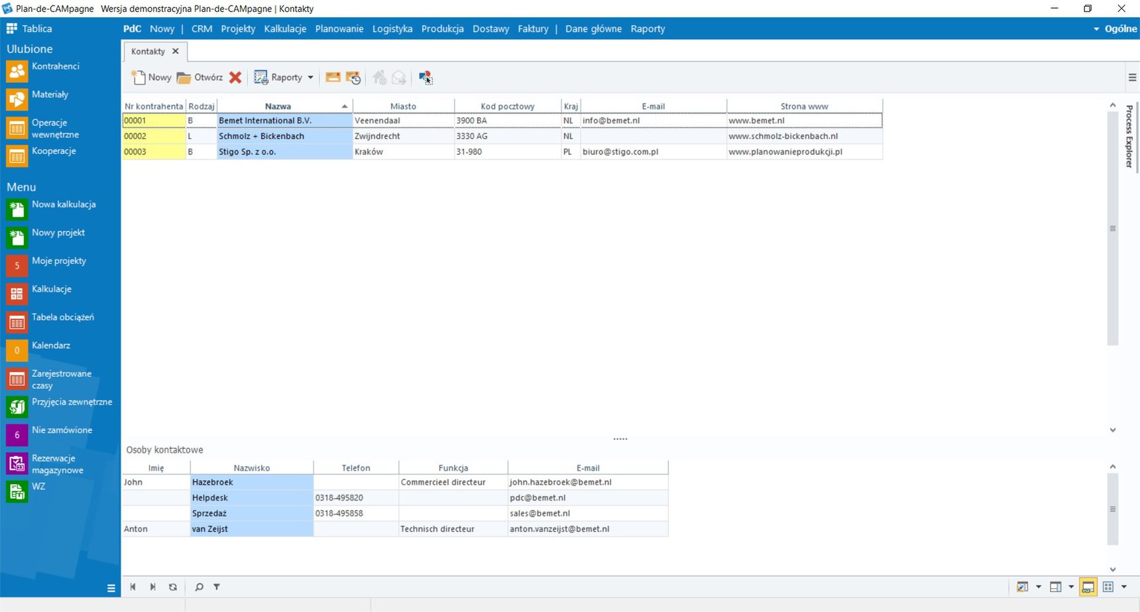Click the filter funnel icon
The width and height of the screenshot is (1140, 612).
[x=217, y=587]
